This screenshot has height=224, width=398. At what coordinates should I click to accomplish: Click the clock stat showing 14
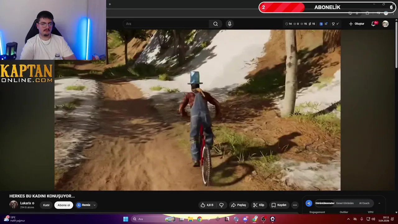pos(289,24)
